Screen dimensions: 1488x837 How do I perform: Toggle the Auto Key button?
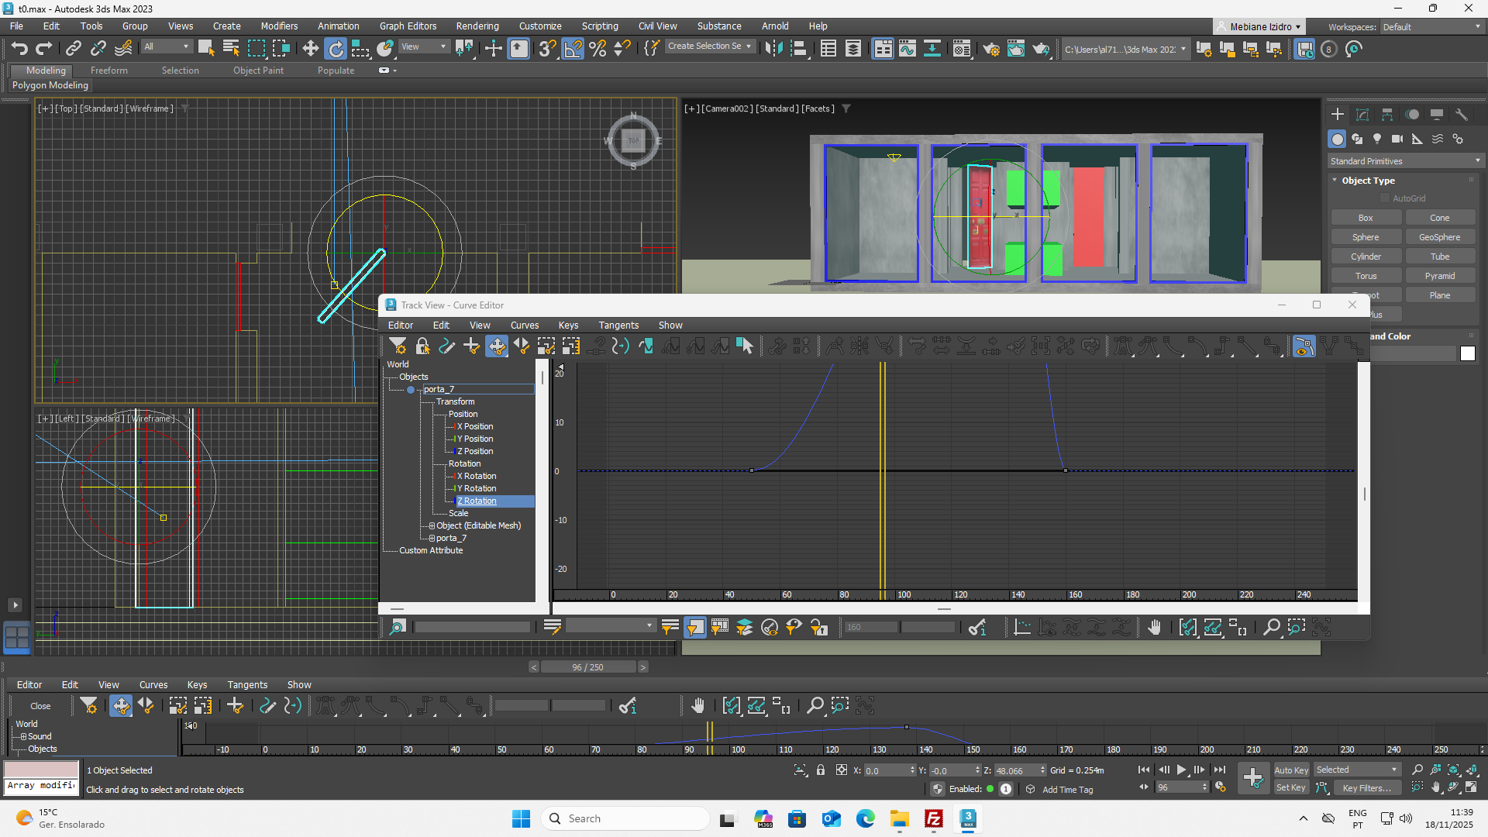[1290, 770]
